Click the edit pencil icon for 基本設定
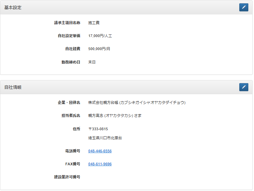This screenshot has height=191, width=254. point(244,7)
